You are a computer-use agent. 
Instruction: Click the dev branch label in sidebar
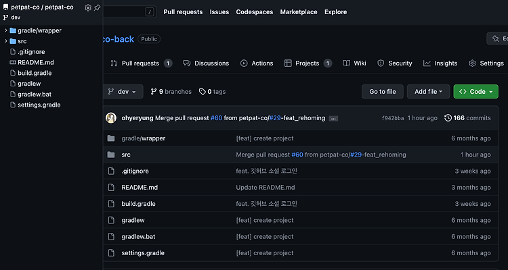pyautogui.click(x=16, y=18)
